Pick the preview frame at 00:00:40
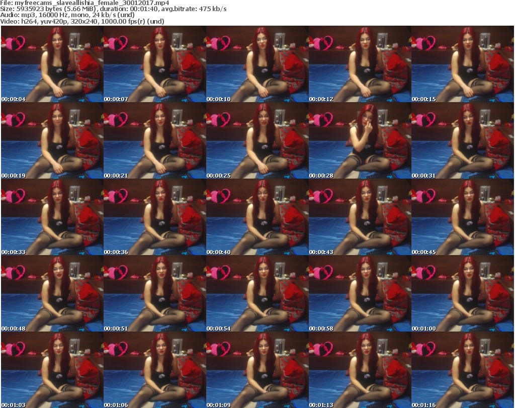Image resolution: width=515 pixels, height=408 pixels. tap(257, 217)
